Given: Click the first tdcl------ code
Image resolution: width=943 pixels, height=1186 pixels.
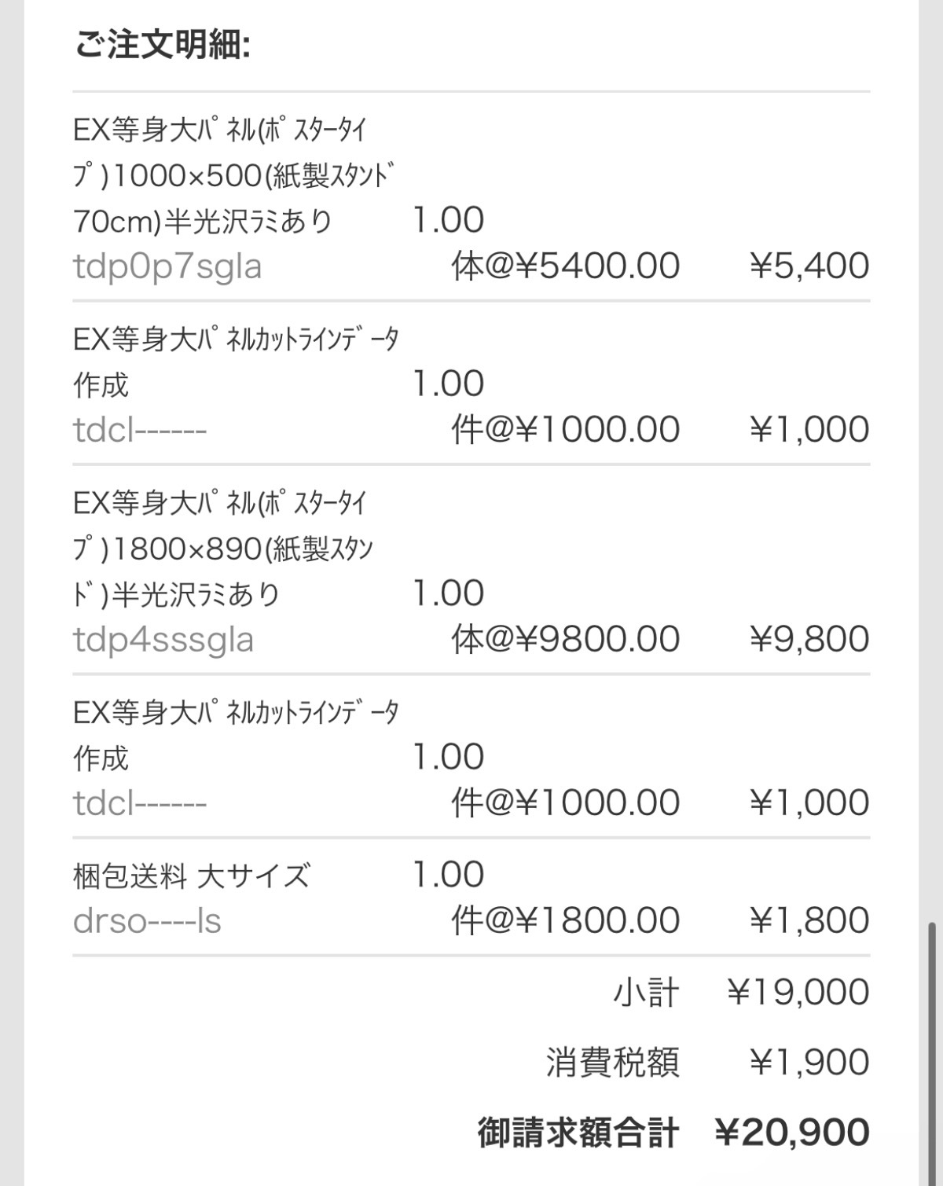Looking at the screenshot, I should pos(140,430).
